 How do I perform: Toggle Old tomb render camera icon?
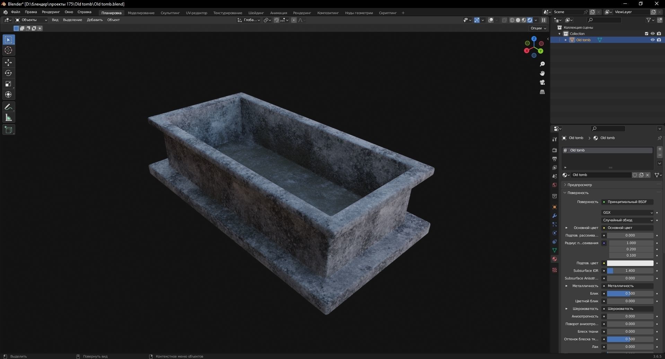[659, 40]
